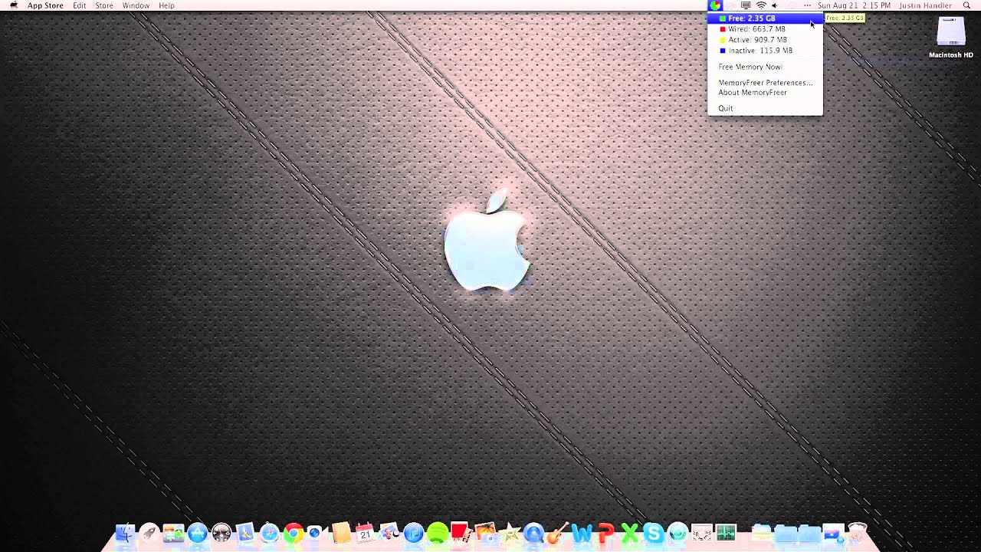The width and height of the screenshot is (981, 552).
Task: Open QuickTime Player Q icon in Dock
Action: 534,533
